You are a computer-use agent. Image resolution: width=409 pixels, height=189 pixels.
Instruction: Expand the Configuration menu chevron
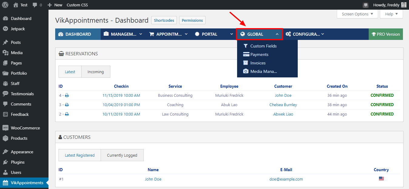(323, 34)
